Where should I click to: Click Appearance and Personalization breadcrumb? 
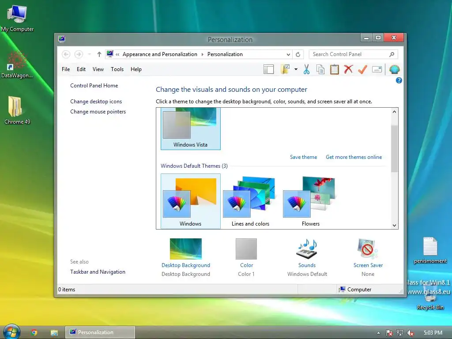160,54
